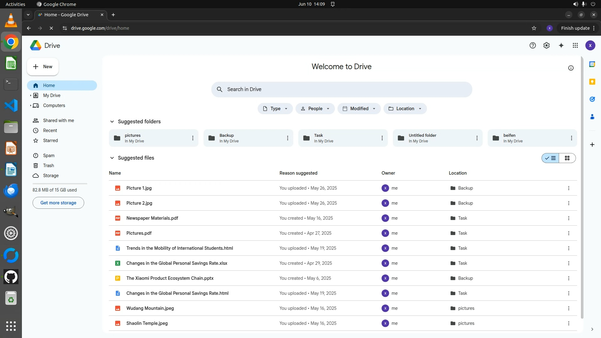Open Drive settings gear
Image resolution: width=601 pixels, height=338 pixels.
click(547, 46)
